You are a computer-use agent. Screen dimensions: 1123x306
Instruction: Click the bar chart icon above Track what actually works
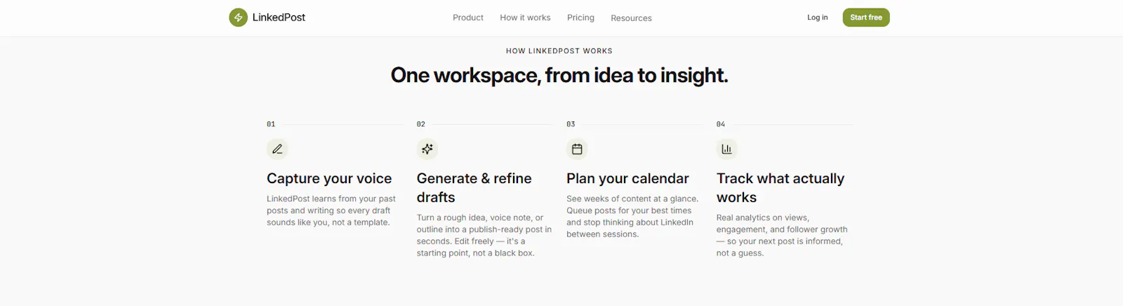pos(727,149)
